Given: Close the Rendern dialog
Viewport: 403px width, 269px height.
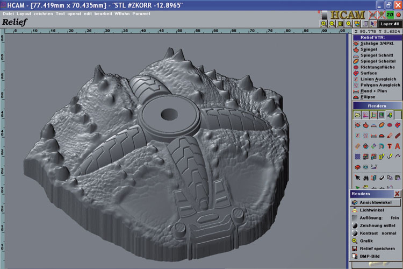Looking at the screenshot, I should 397,194.
